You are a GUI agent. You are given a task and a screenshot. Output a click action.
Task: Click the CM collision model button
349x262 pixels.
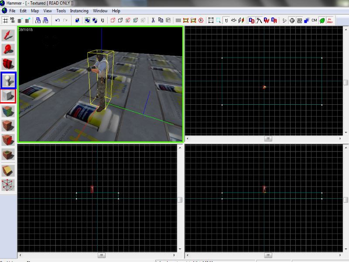coord(314,20)
